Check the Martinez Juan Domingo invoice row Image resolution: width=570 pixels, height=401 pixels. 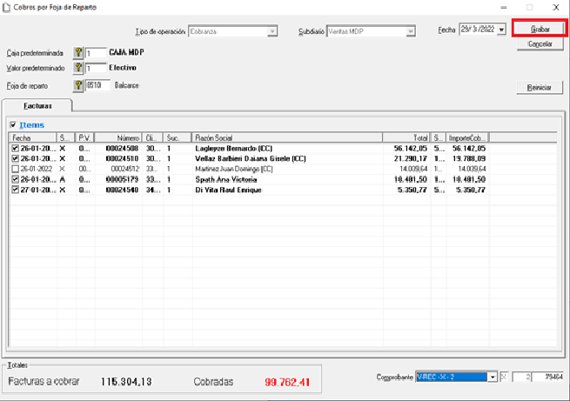point(15,169)
